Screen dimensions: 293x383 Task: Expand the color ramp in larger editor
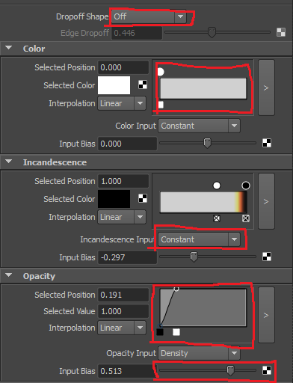(266, 88)
